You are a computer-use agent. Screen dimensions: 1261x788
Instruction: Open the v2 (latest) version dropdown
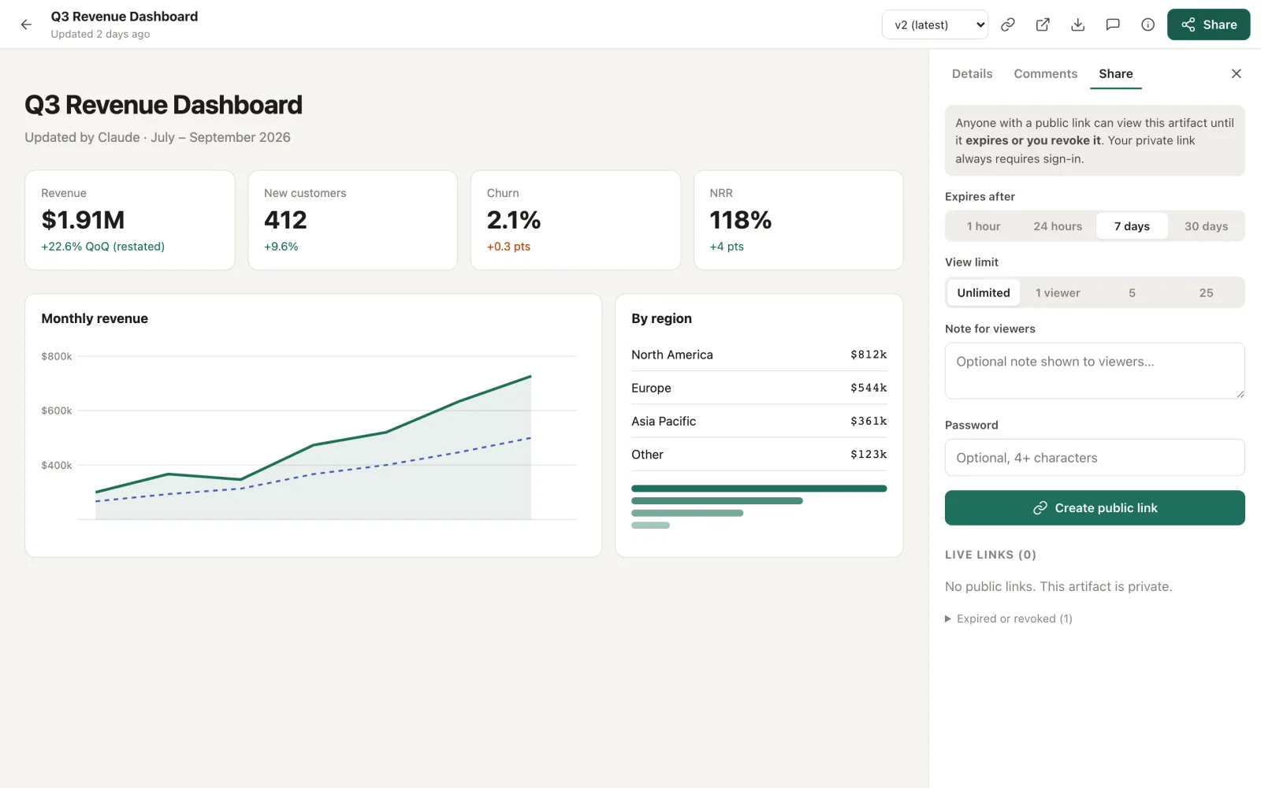(x=935, y=24)
